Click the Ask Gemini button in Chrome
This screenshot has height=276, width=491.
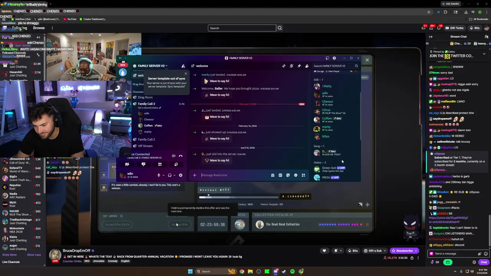coord(451,4)
